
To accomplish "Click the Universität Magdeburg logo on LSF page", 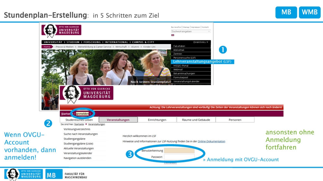I will click(x=87, y=94).
